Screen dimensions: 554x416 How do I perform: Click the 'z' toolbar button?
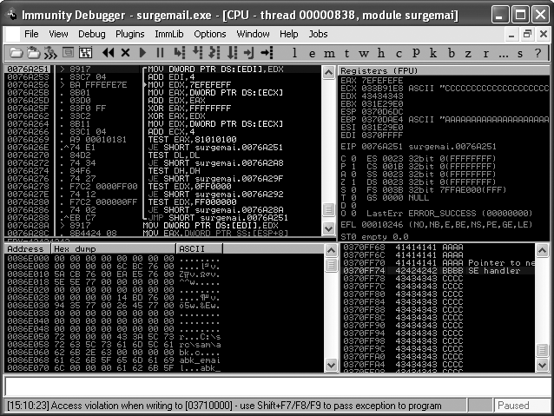click(x=469, y=54)
